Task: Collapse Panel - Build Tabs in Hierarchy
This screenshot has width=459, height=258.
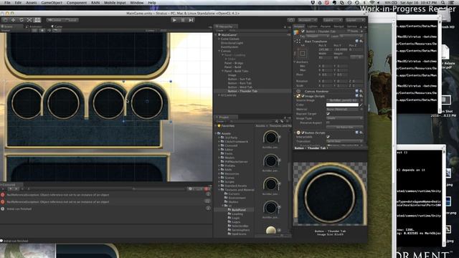Action: tap(222, 71)
